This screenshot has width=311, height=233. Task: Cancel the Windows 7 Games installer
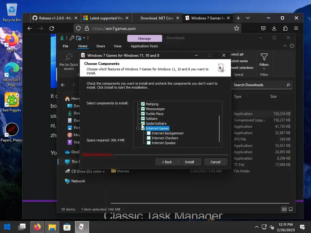(x=215, y=162)
